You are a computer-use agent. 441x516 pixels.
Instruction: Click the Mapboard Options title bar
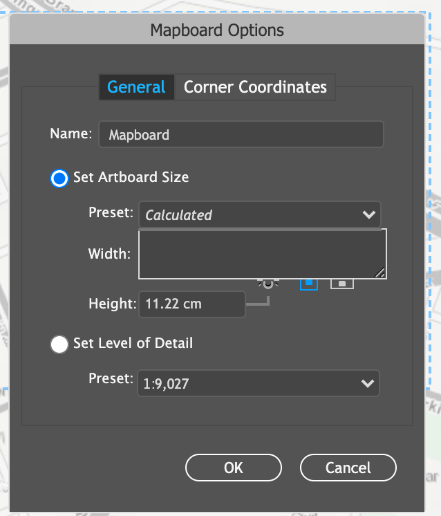tap(217, 30)
